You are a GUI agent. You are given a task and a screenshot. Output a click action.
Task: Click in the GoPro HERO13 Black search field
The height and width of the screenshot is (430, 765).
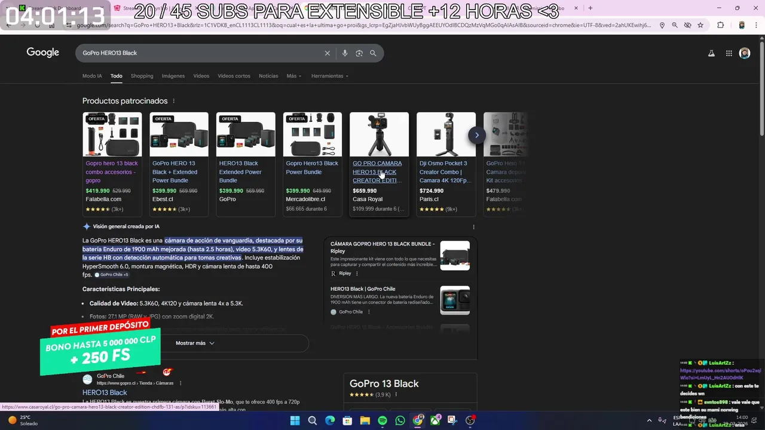(x=200, y=53)
